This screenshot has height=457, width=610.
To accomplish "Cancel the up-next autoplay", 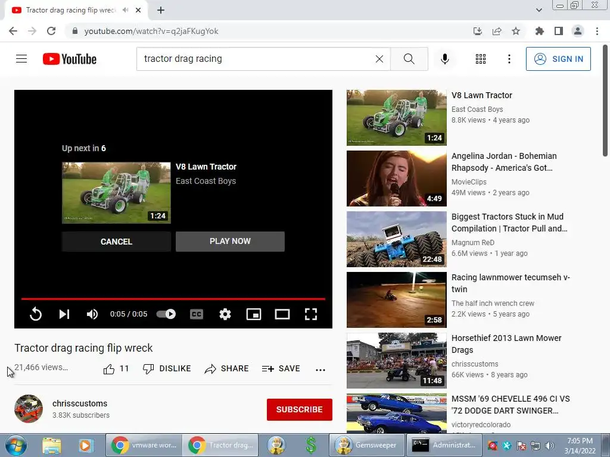I will click(x=116, y=242).
